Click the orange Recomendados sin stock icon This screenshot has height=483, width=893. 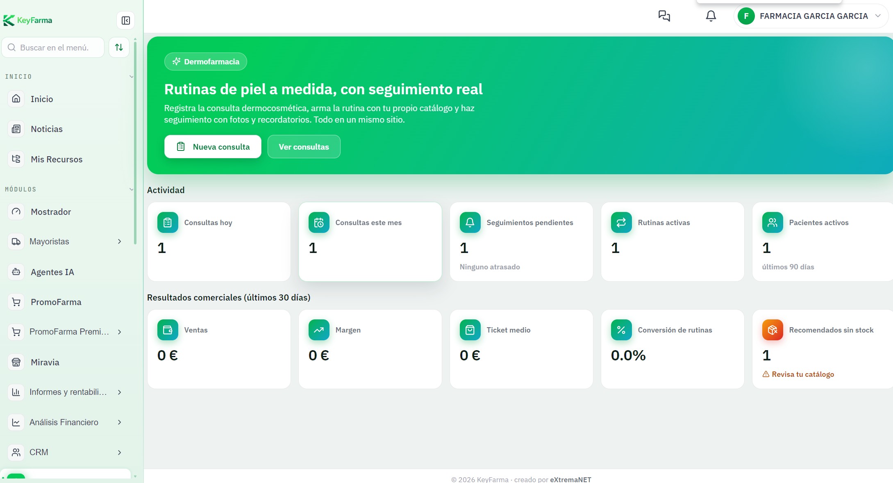pos(773,330)
